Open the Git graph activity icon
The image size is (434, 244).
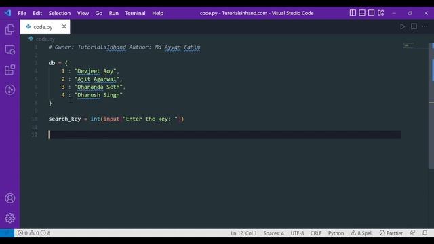(9, 89)
